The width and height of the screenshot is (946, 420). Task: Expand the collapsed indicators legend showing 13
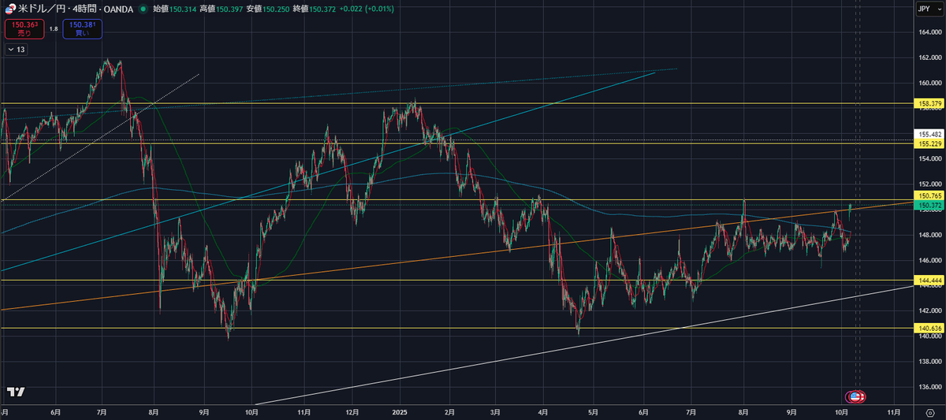[16, 50]
